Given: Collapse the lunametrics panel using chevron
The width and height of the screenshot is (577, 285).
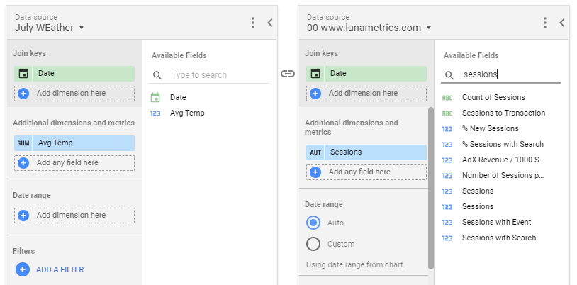Looking at the screenshot, I should point(562,23).
